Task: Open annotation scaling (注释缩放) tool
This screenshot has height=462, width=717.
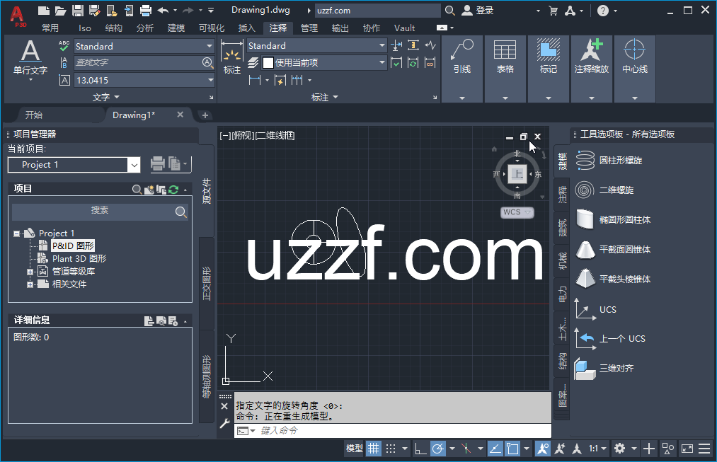Action: pyautogui.click(x=591, y=57)
